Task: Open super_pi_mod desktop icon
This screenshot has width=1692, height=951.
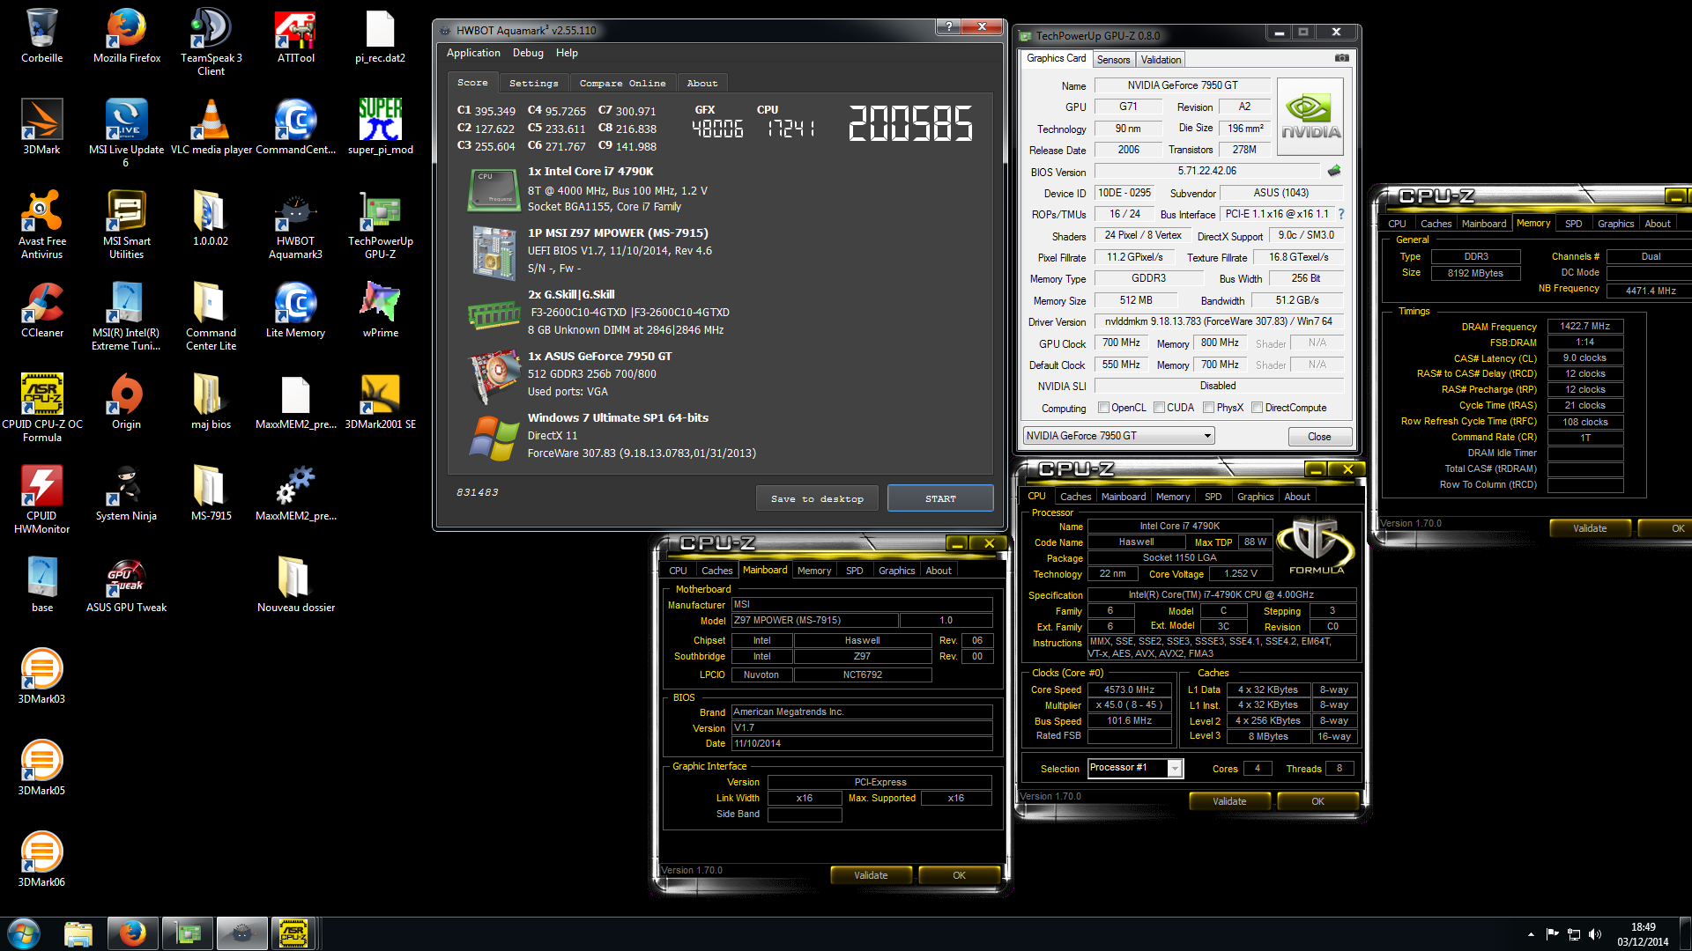Action: [381, 127]
